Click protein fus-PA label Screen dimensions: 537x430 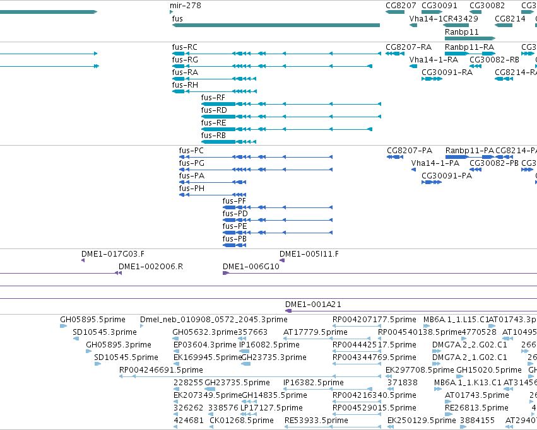[x=191, y=176]
